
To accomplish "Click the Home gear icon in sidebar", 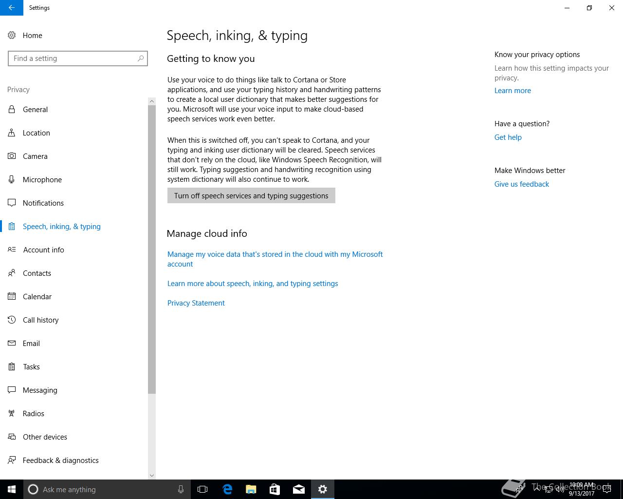I will (x=12, y=35).
